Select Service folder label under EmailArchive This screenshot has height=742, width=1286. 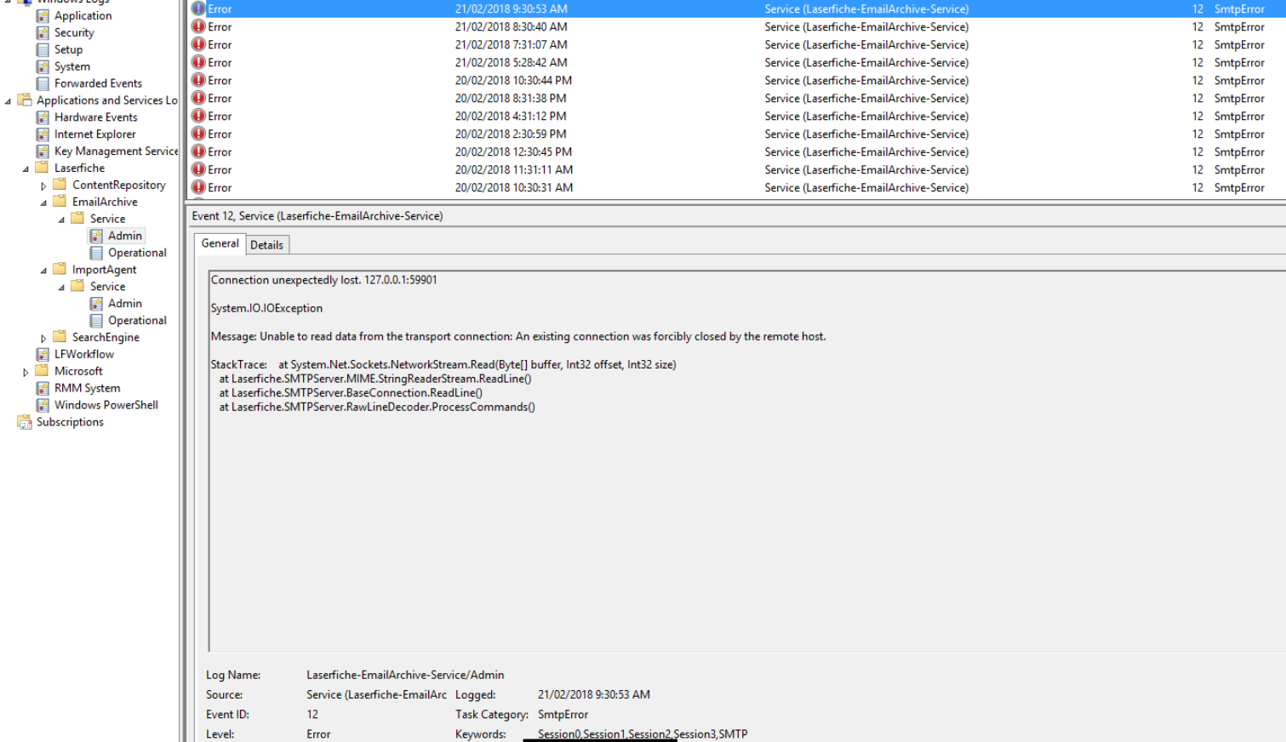[x=108, y=219]
